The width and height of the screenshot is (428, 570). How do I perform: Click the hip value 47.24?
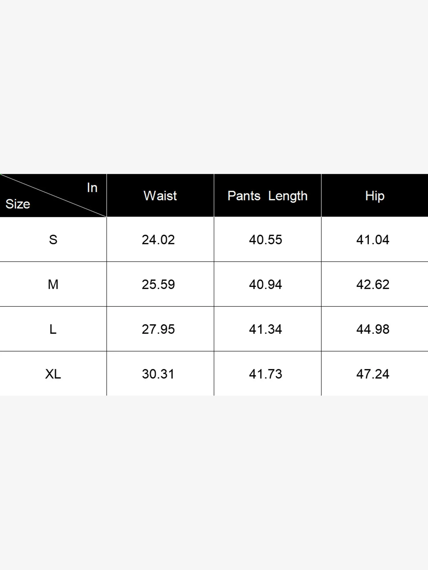tap(373, 374)
